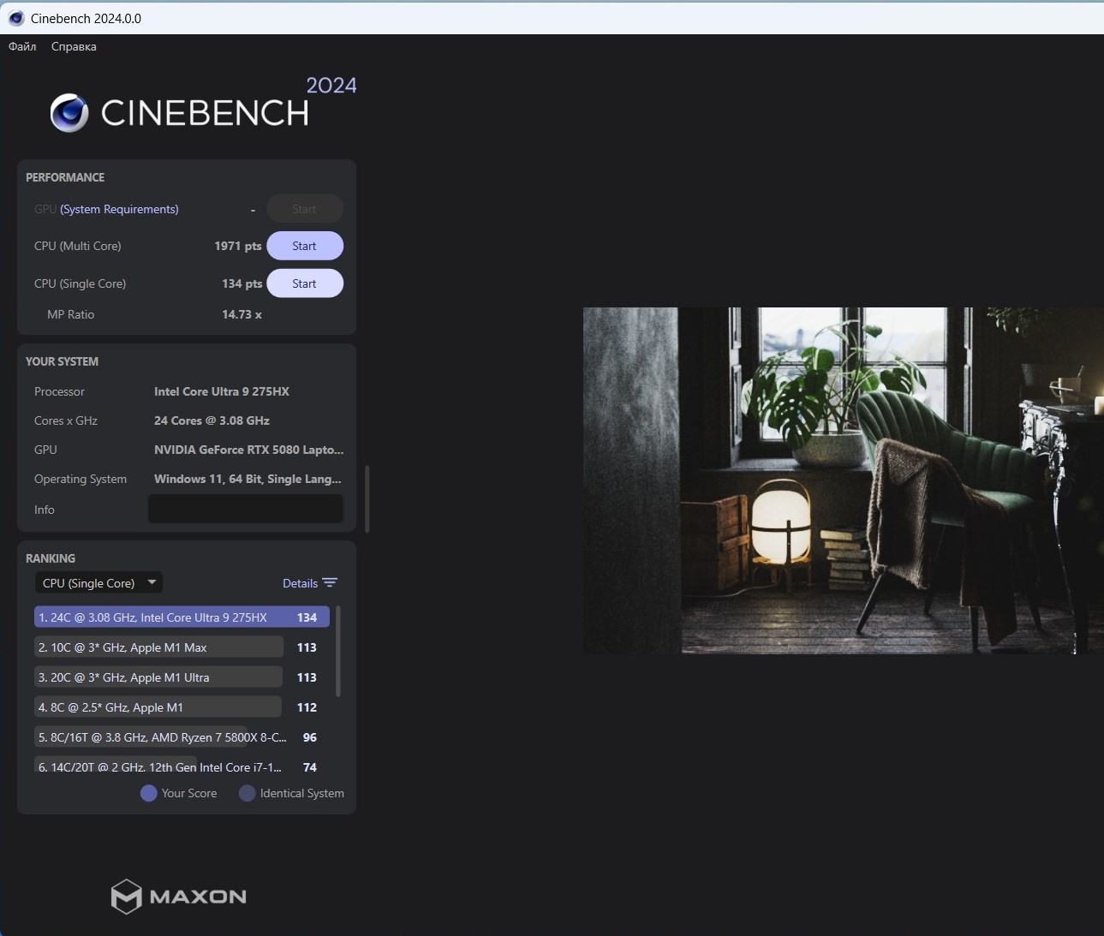Select ranking row Apple M1 Max

pos(182,647)
